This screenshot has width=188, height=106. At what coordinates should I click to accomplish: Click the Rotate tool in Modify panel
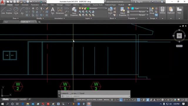[37, 9]
